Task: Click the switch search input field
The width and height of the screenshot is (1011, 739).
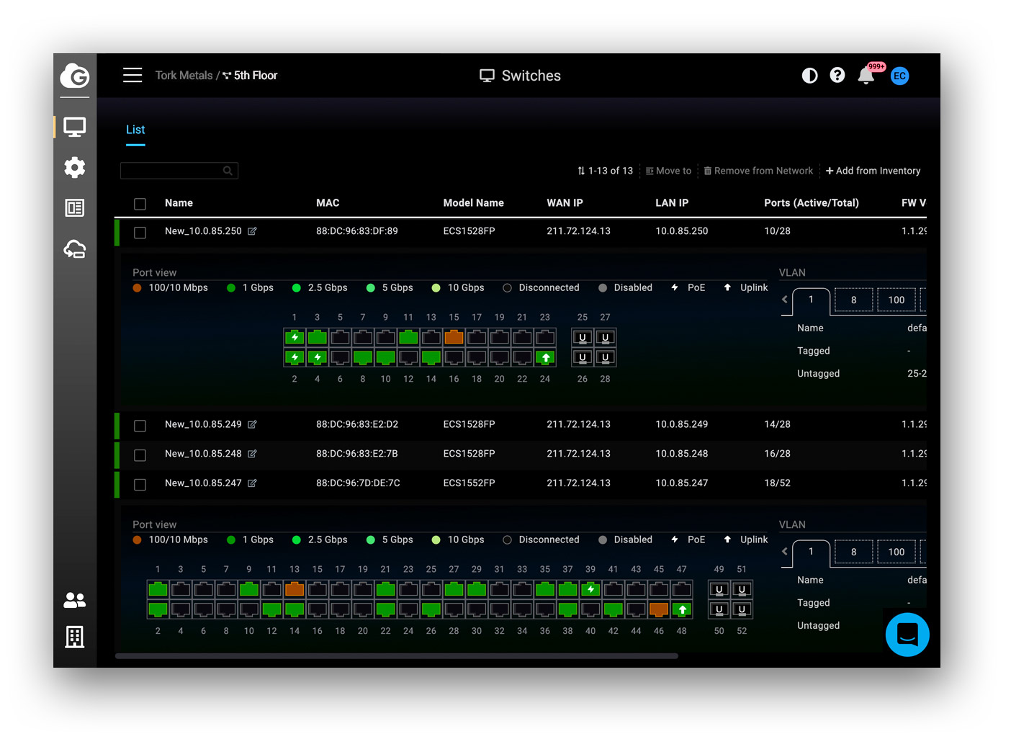Action: coord(173,171)
